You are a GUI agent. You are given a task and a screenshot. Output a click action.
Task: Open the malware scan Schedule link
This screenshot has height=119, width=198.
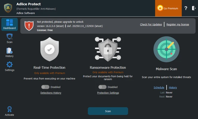[159, 87]
